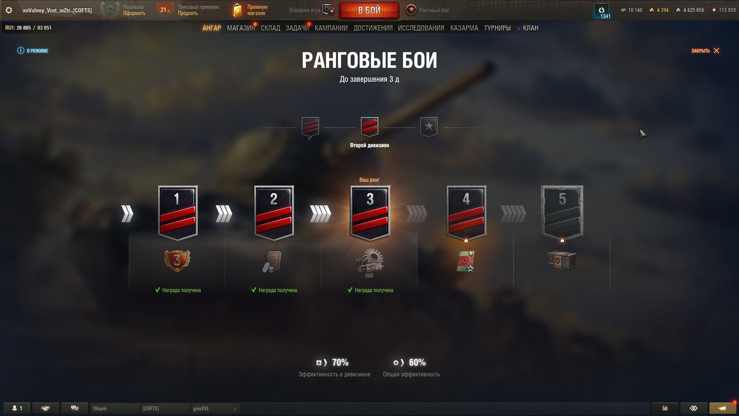Open the chat channels icon
The image size is (739, 416).
pos(75,408)
